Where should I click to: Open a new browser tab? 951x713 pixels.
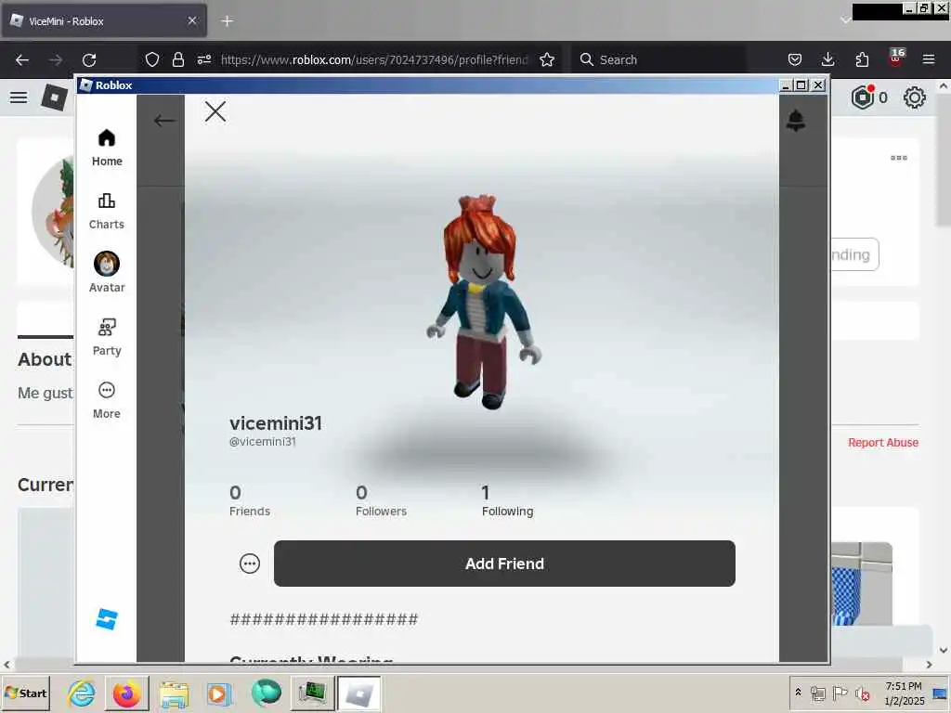coord(228,20)
